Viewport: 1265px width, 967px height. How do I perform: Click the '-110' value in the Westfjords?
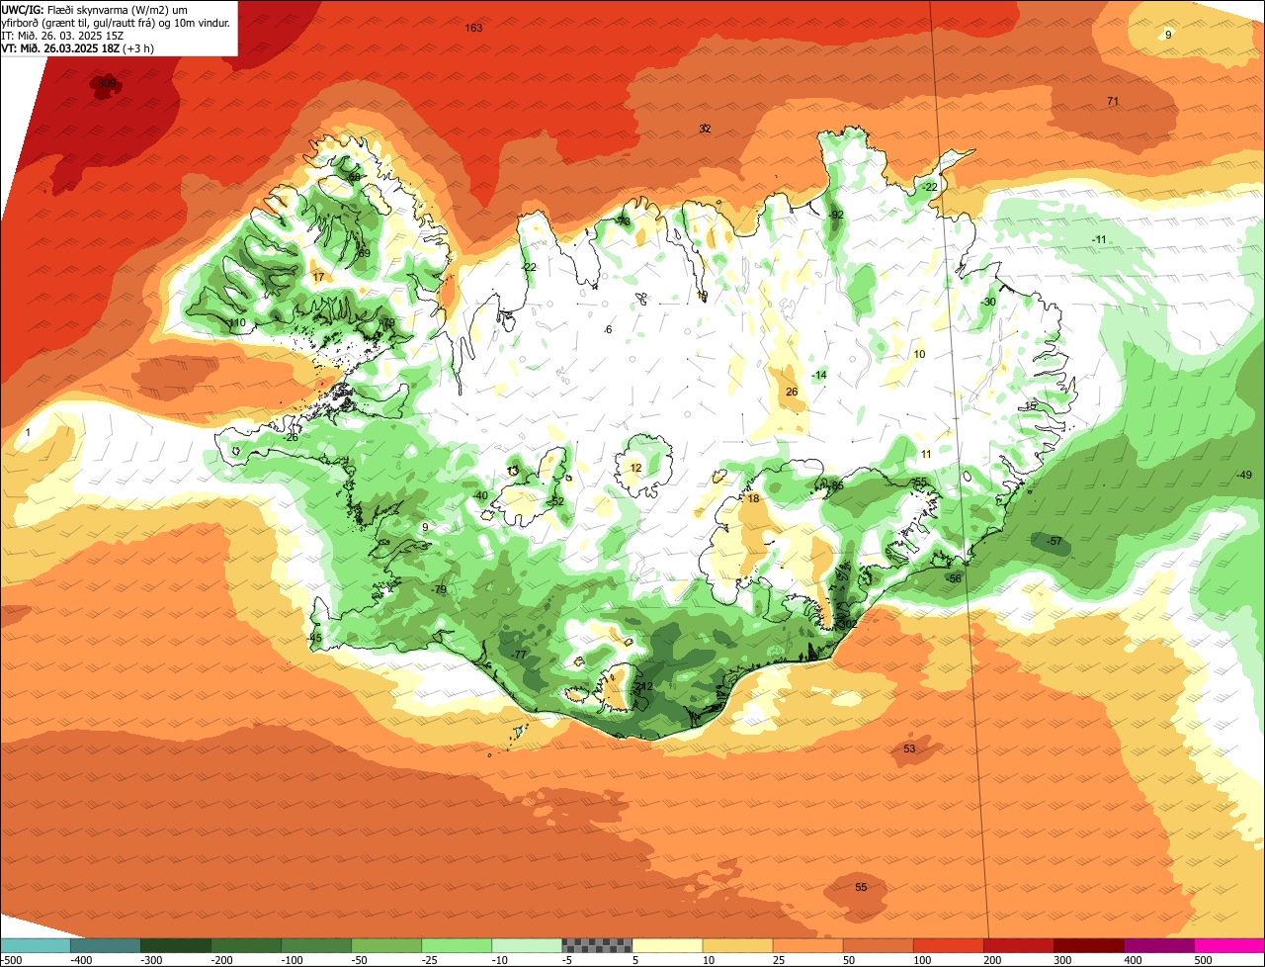(x=235, y=323)
